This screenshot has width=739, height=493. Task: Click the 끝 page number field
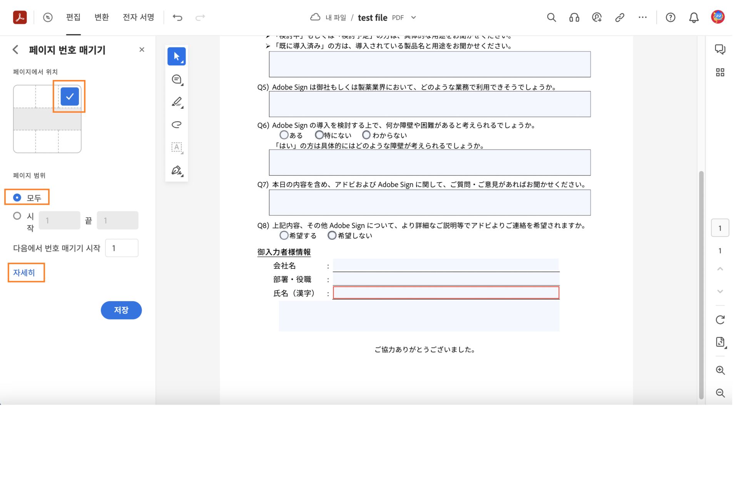tap(117, 220)
